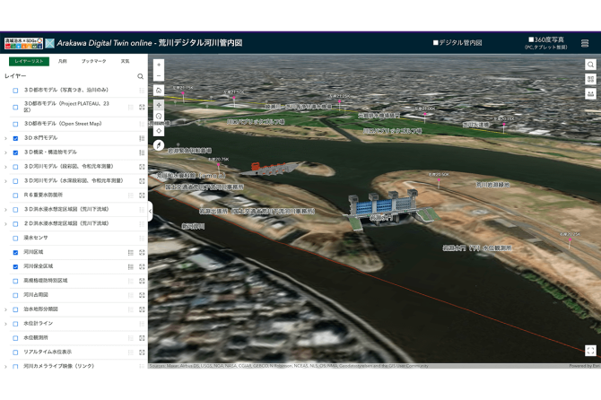This screenshot has width=601, height=400.
Task: Switch to the レイヤーリスト tab
Action: click(29, 61)
